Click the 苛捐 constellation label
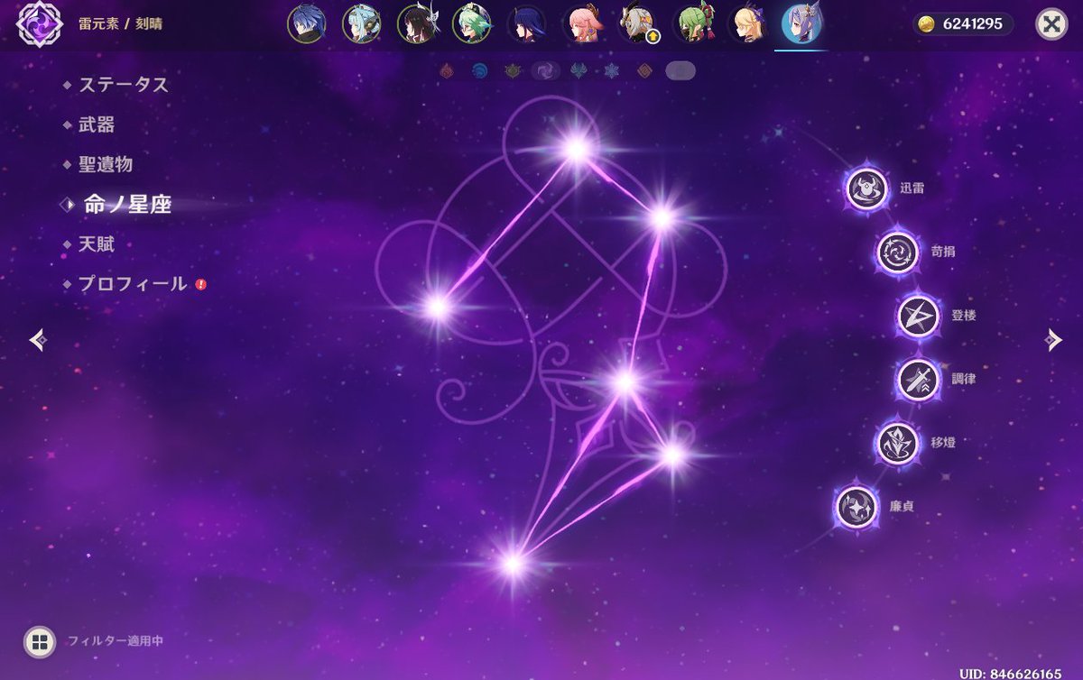Screen dimensions: 1083x680 (943, 253)
